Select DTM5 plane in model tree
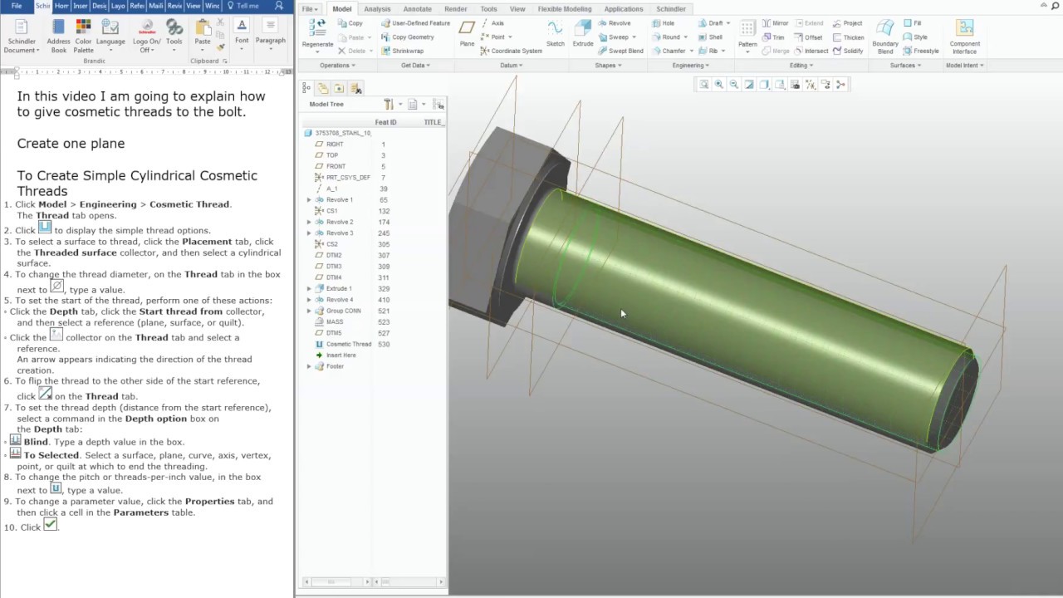The image size is (1063, 598). coord(333,333)
